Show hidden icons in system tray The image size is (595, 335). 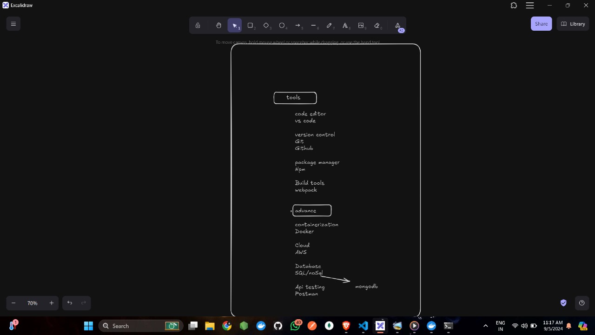point(486,326)
